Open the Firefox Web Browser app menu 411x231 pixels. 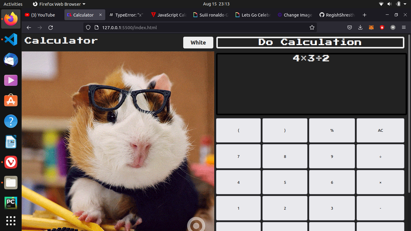coord(59,4)
